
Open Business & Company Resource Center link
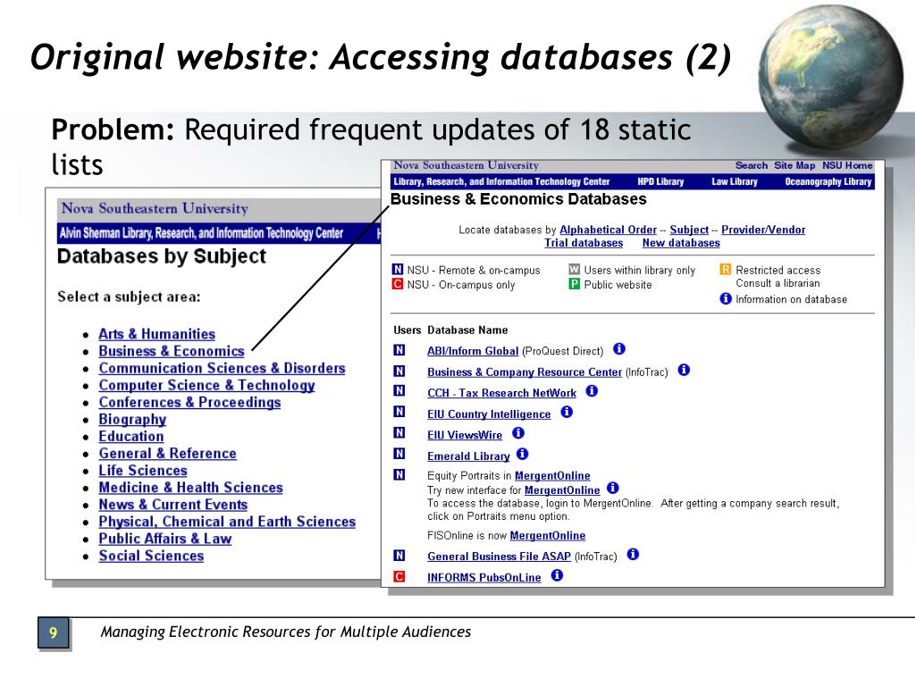pos(525,372)
